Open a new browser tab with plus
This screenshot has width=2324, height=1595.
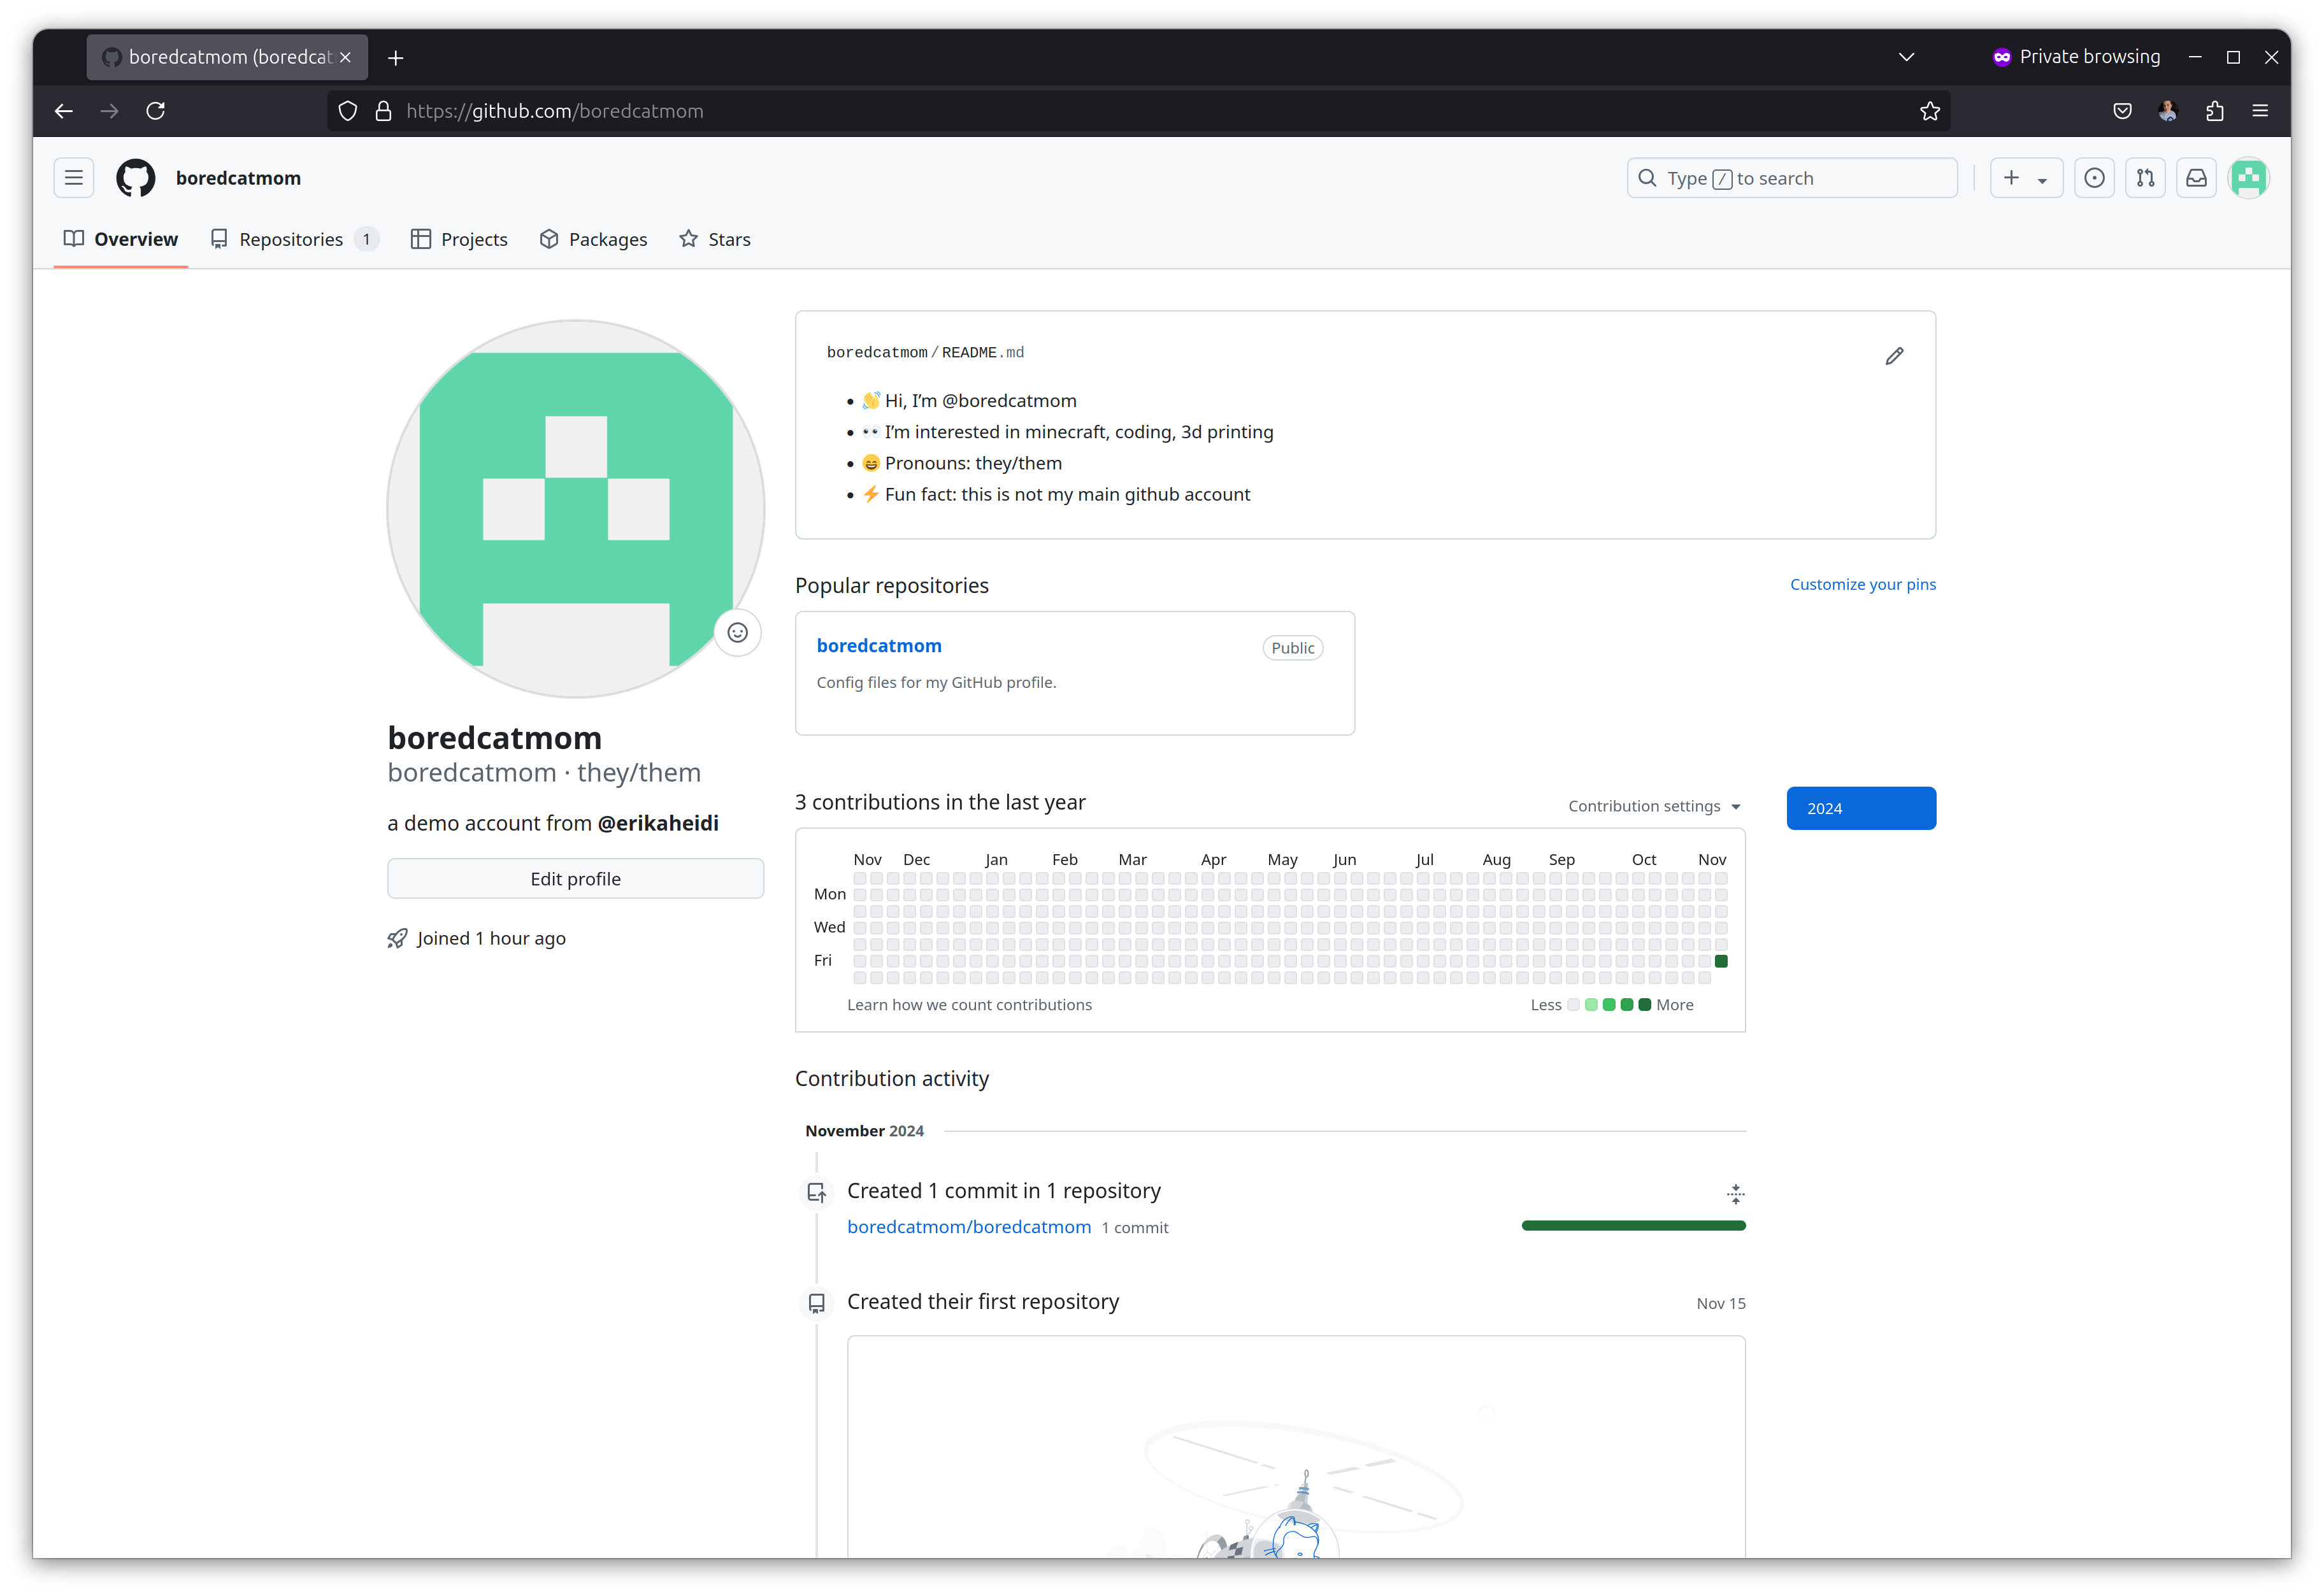click(x=396, y=58)
